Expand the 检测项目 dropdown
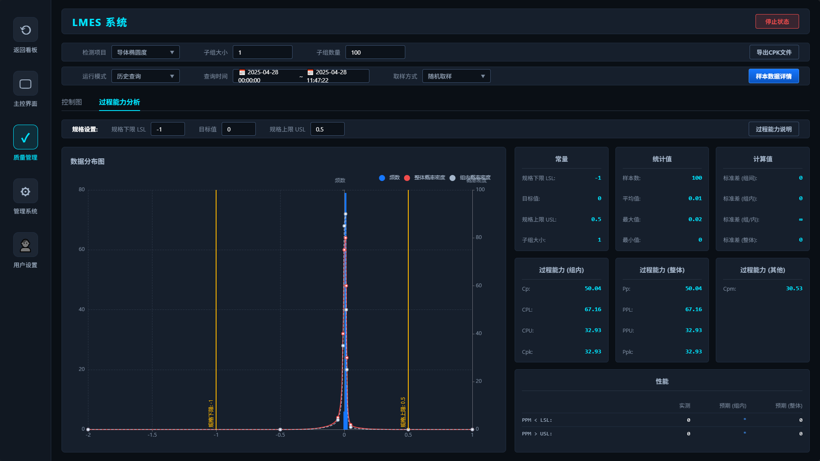Image resolution: width=820 pixels, height=461 pixels. (146, 53)
